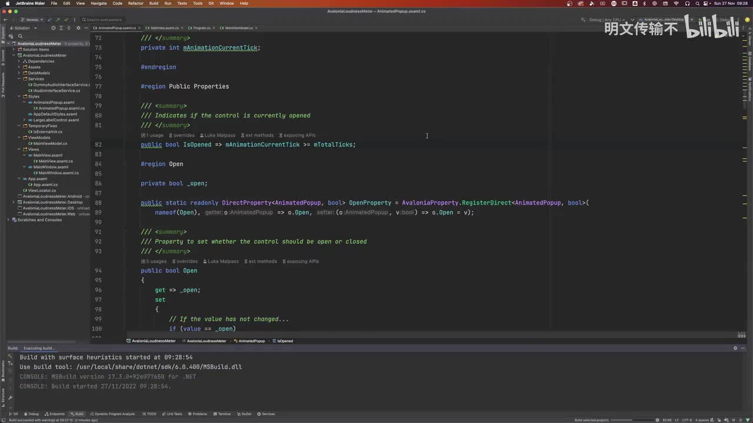Switch to MainView.axaml.cs tab
The height and width of the screenshot is (423, 753).
click(165, 28)
